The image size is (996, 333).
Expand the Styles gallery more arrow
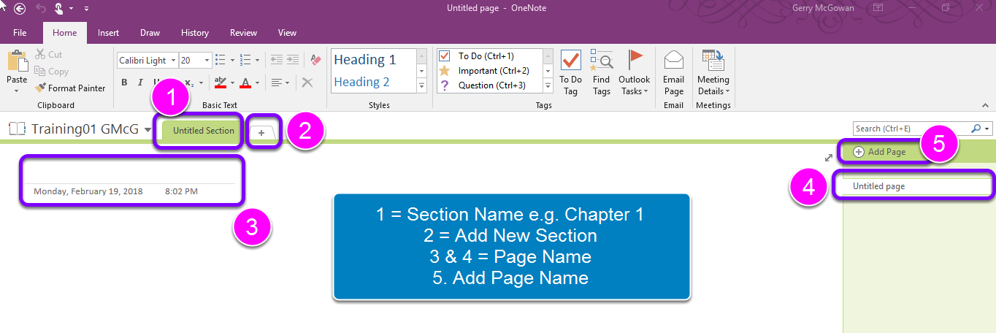(x=422, y=86)
